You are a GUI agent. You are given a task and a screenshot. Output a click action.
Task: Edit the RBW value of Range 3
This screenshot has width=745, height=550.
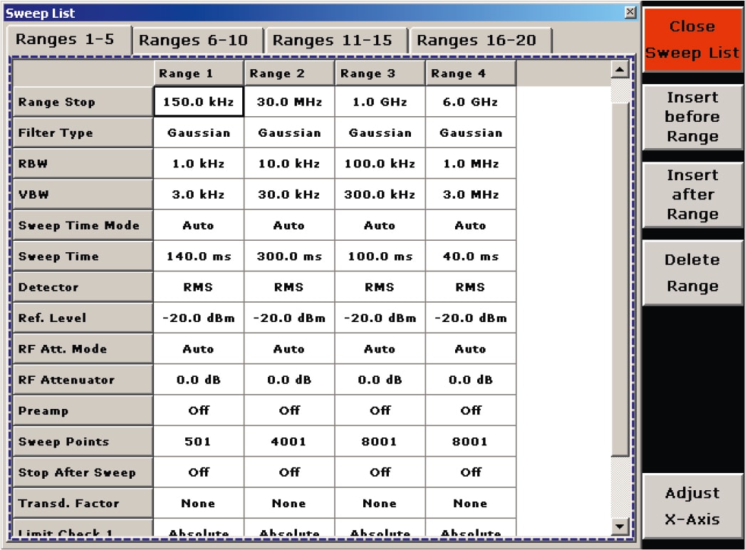click(x=380, y=163)
